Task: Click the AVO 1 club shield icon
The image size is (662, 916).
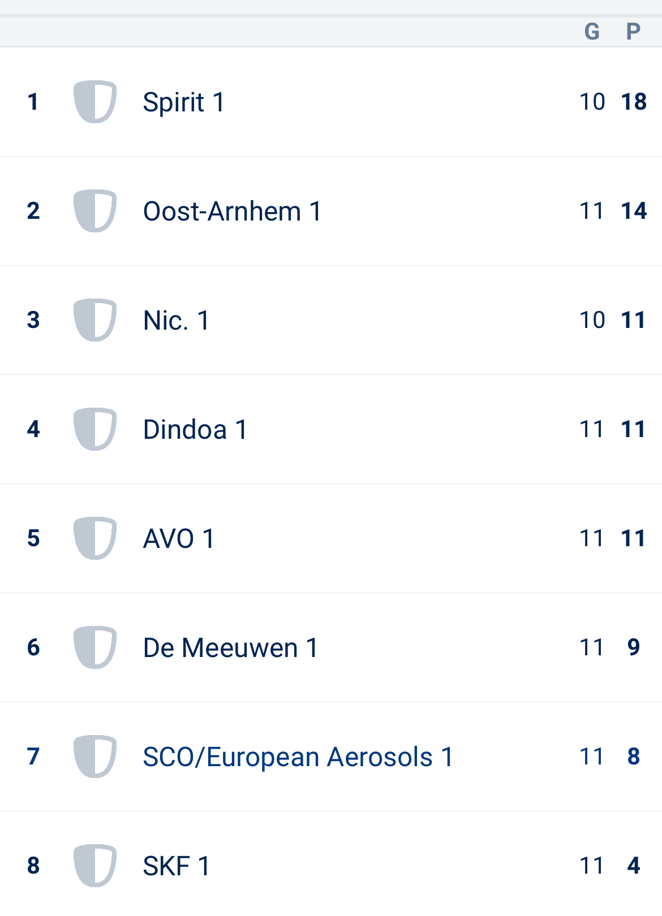Action: coord(95,538)
